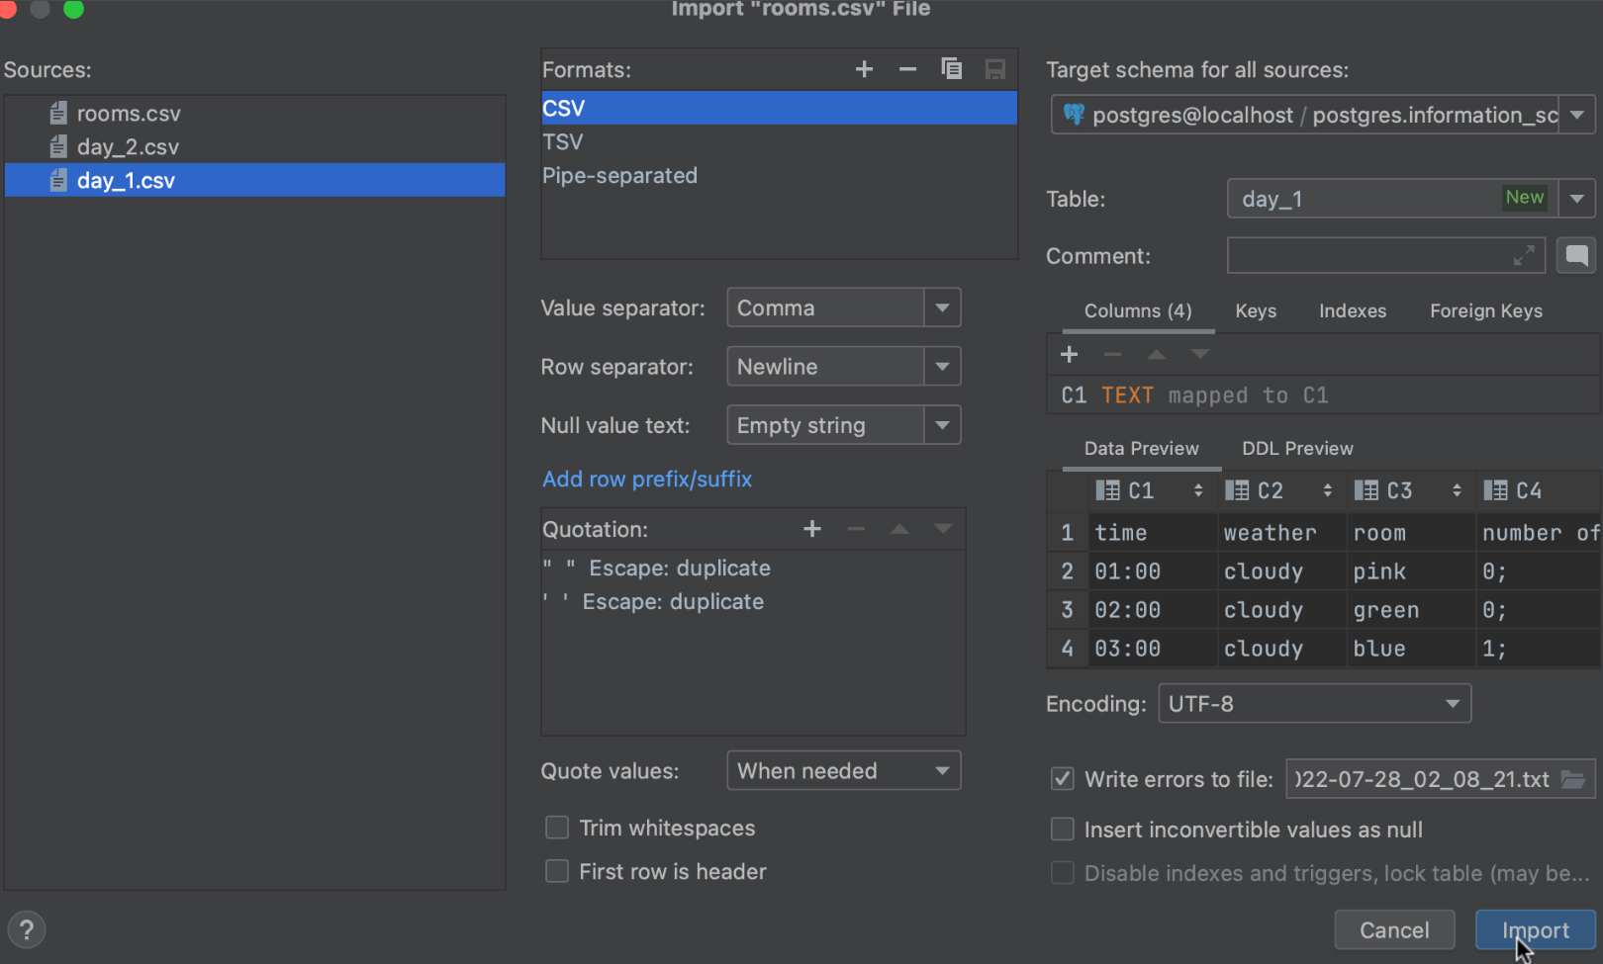The width and height of the screenshot is (1603, 964).
Task: Open the Value separator dropdown
Action: tap(942, 308)
